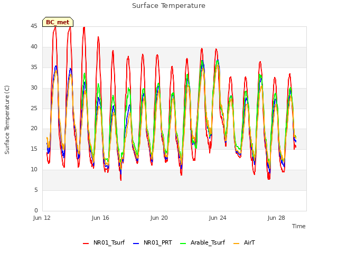Toggle the NR01_PRT legend entry

[153, 242]
